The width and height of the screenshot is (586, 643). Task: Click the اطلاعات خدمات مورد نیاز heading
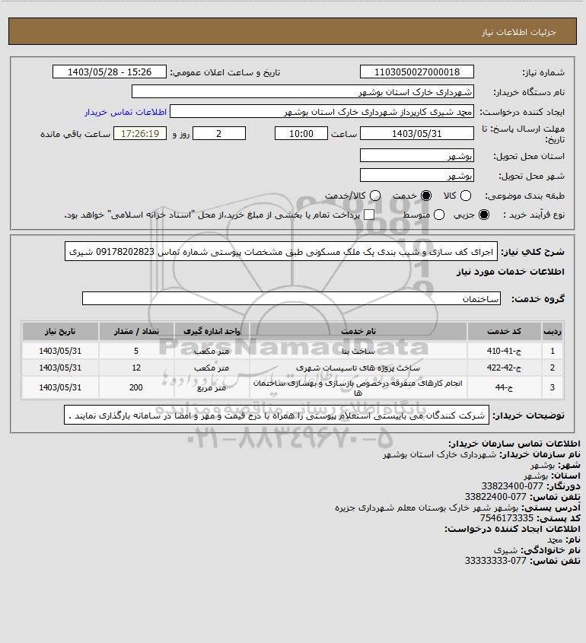pos(511,272)
